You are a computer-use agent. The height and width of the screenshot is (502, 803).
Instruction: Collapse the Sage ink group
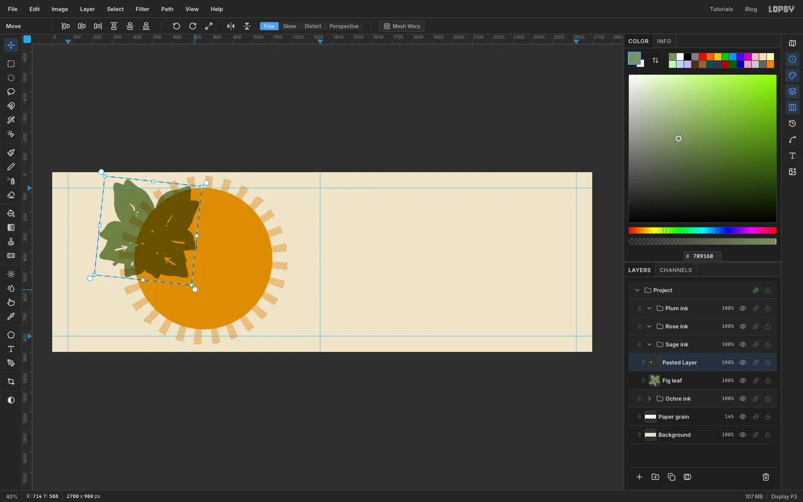pos(649,344)
